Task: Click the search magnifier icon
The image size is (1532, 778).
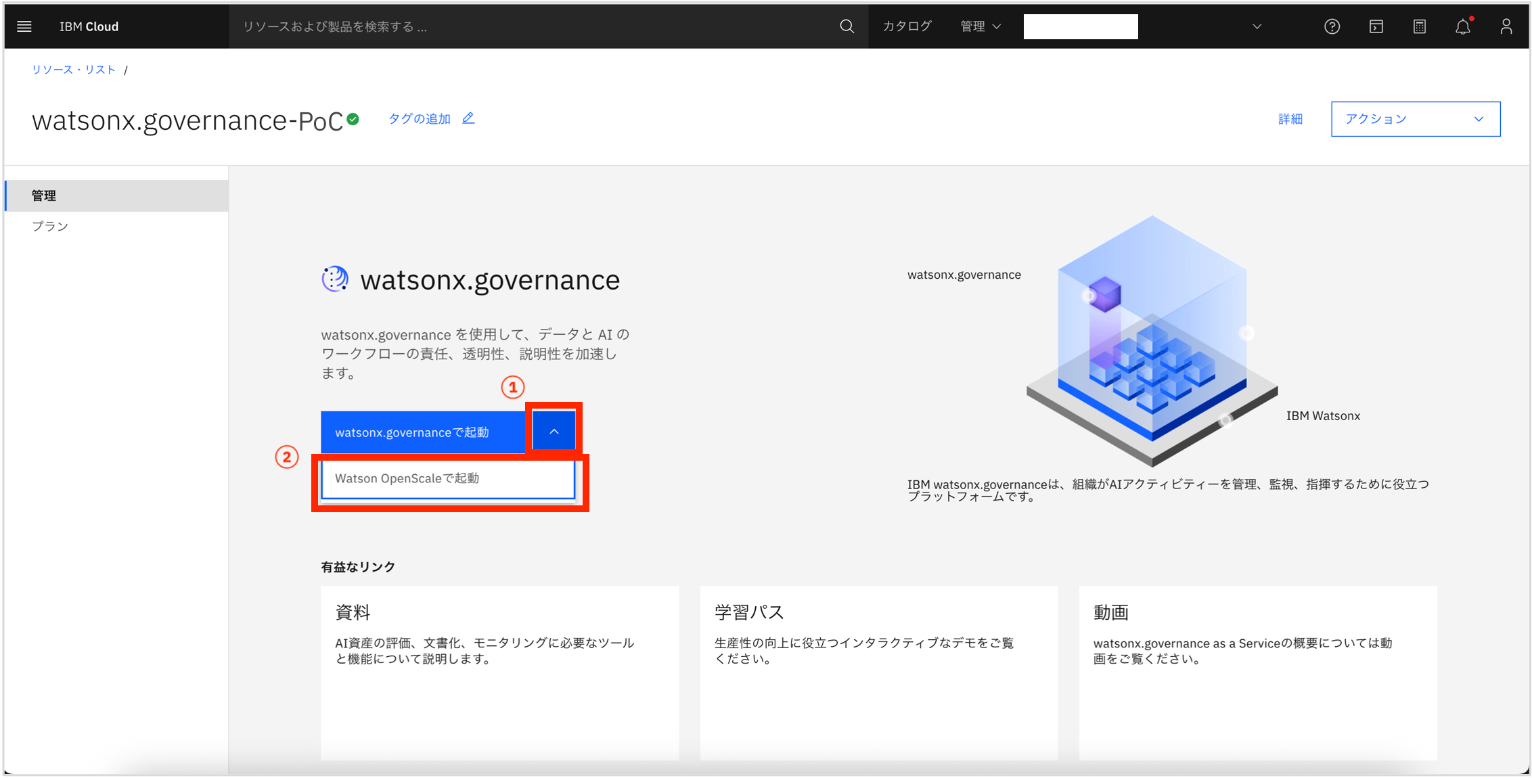Action: click(x=847, y=26)
